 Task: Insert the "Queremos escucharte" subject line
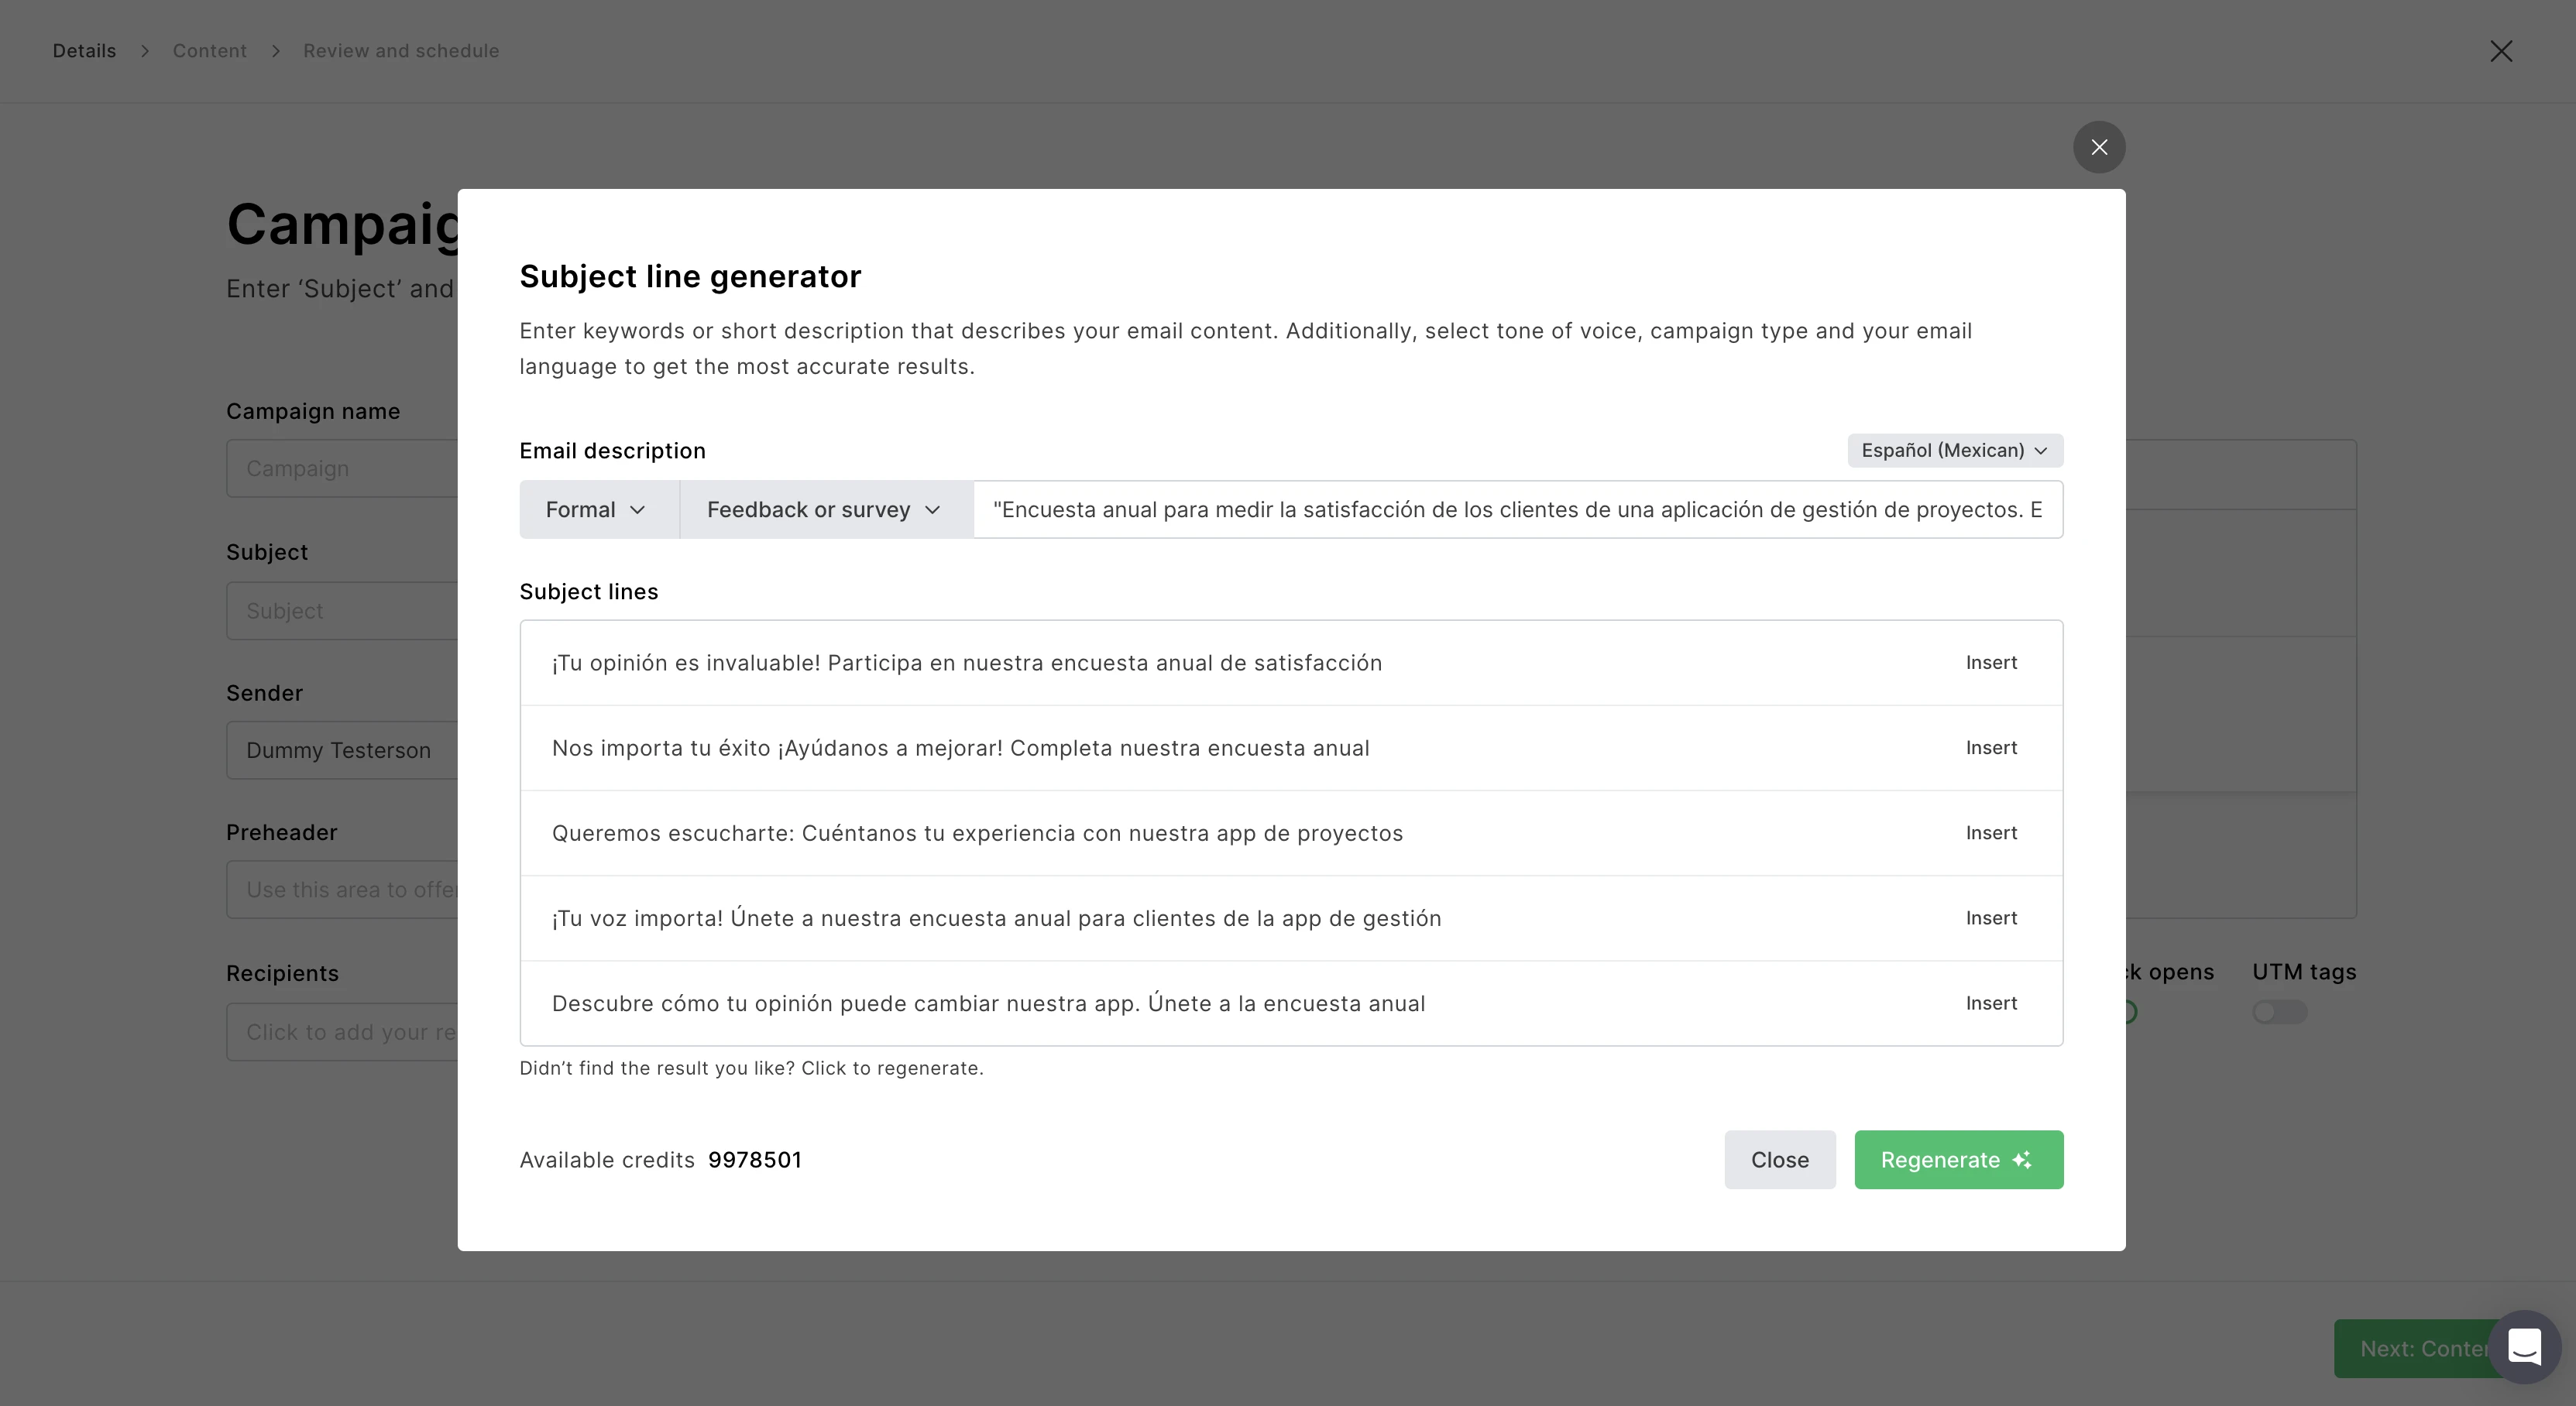pos(1991,833)
